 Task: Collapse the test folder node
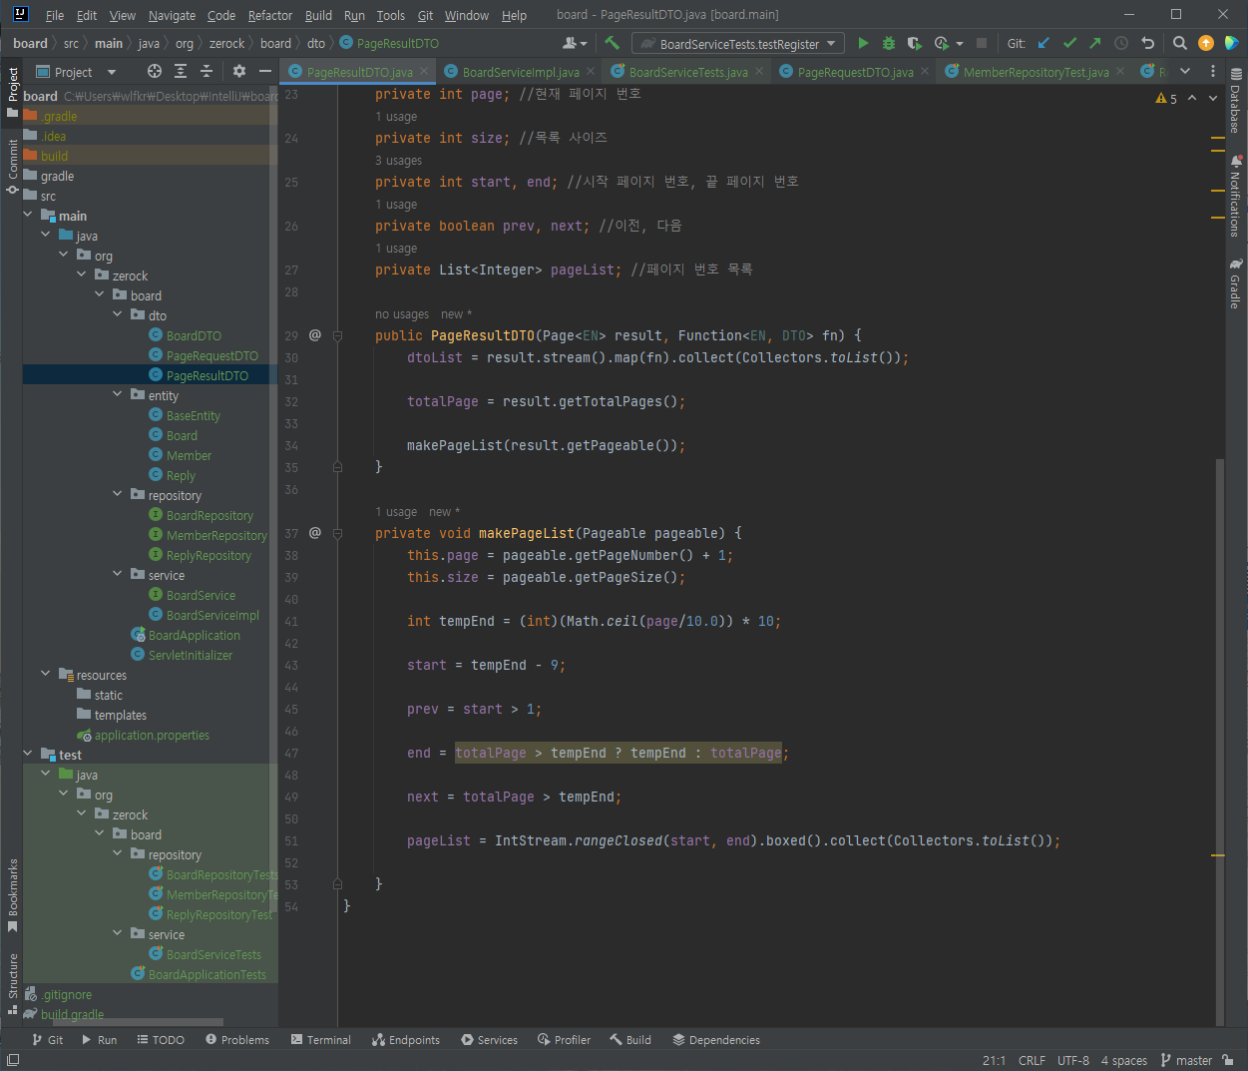pos(28,755)
